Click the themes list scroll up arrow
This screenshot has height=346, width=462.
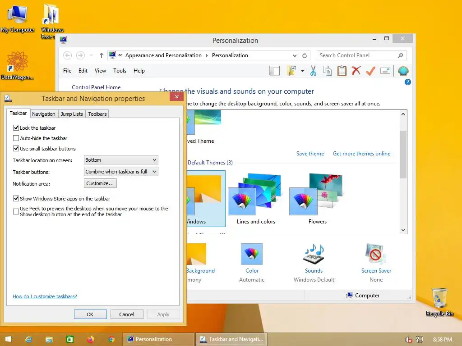[403, 114]
